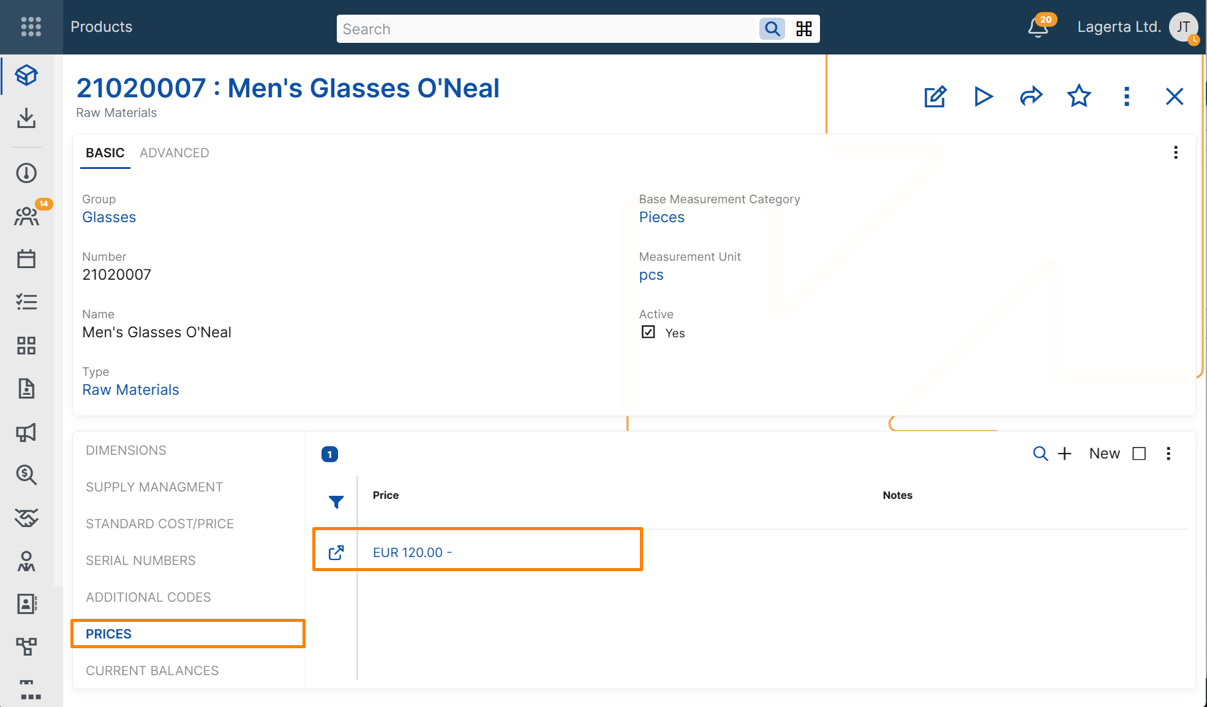Open notifications bell with 20 badge

pos(1039,27)
